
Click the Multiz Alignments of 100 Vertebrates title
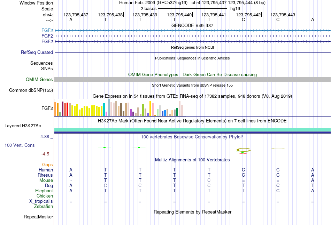192,160
